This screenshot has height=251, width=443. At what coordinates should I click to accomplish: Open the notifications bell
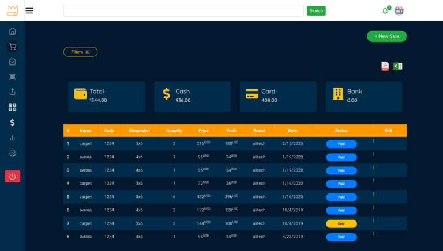coord(385,10)
